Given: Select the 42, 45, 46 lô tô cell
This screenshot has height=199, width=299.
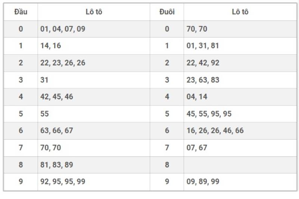Looking at the screenshot, I should [x=57, y=97].
